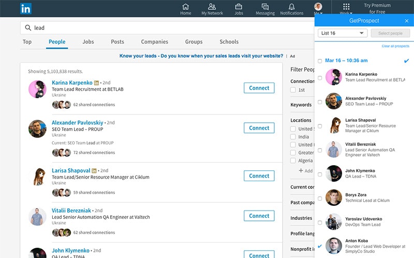This screenshot has width=414, height=258.
Task: Click the search magnifier icon
Action: [28, 28]
